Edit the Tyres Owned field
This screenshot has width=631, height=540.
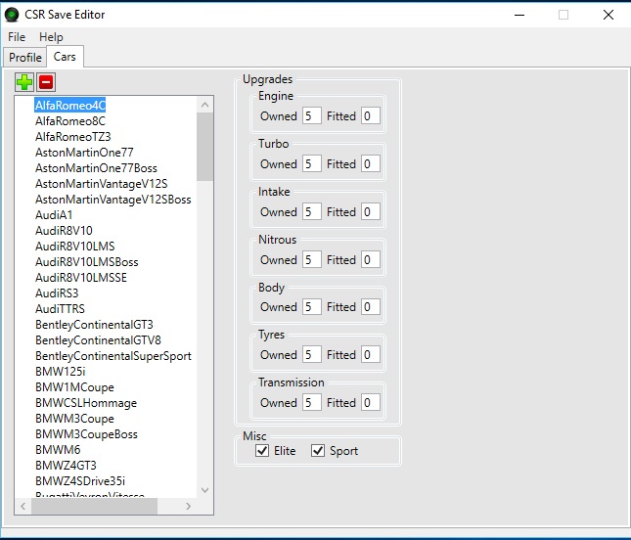tap(311, 354)
